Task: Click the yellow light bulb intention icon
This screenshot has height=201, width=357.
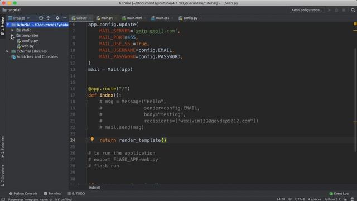Action: pyautogui.click(x=92, y=139)
